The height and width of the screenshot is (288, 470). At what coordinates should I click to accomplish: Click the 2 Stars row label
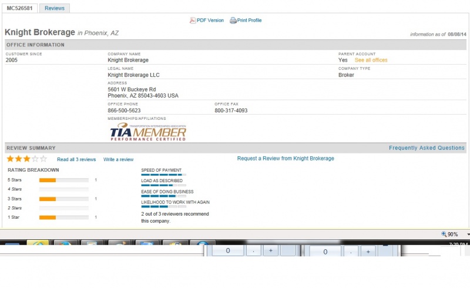coord(15,208)
